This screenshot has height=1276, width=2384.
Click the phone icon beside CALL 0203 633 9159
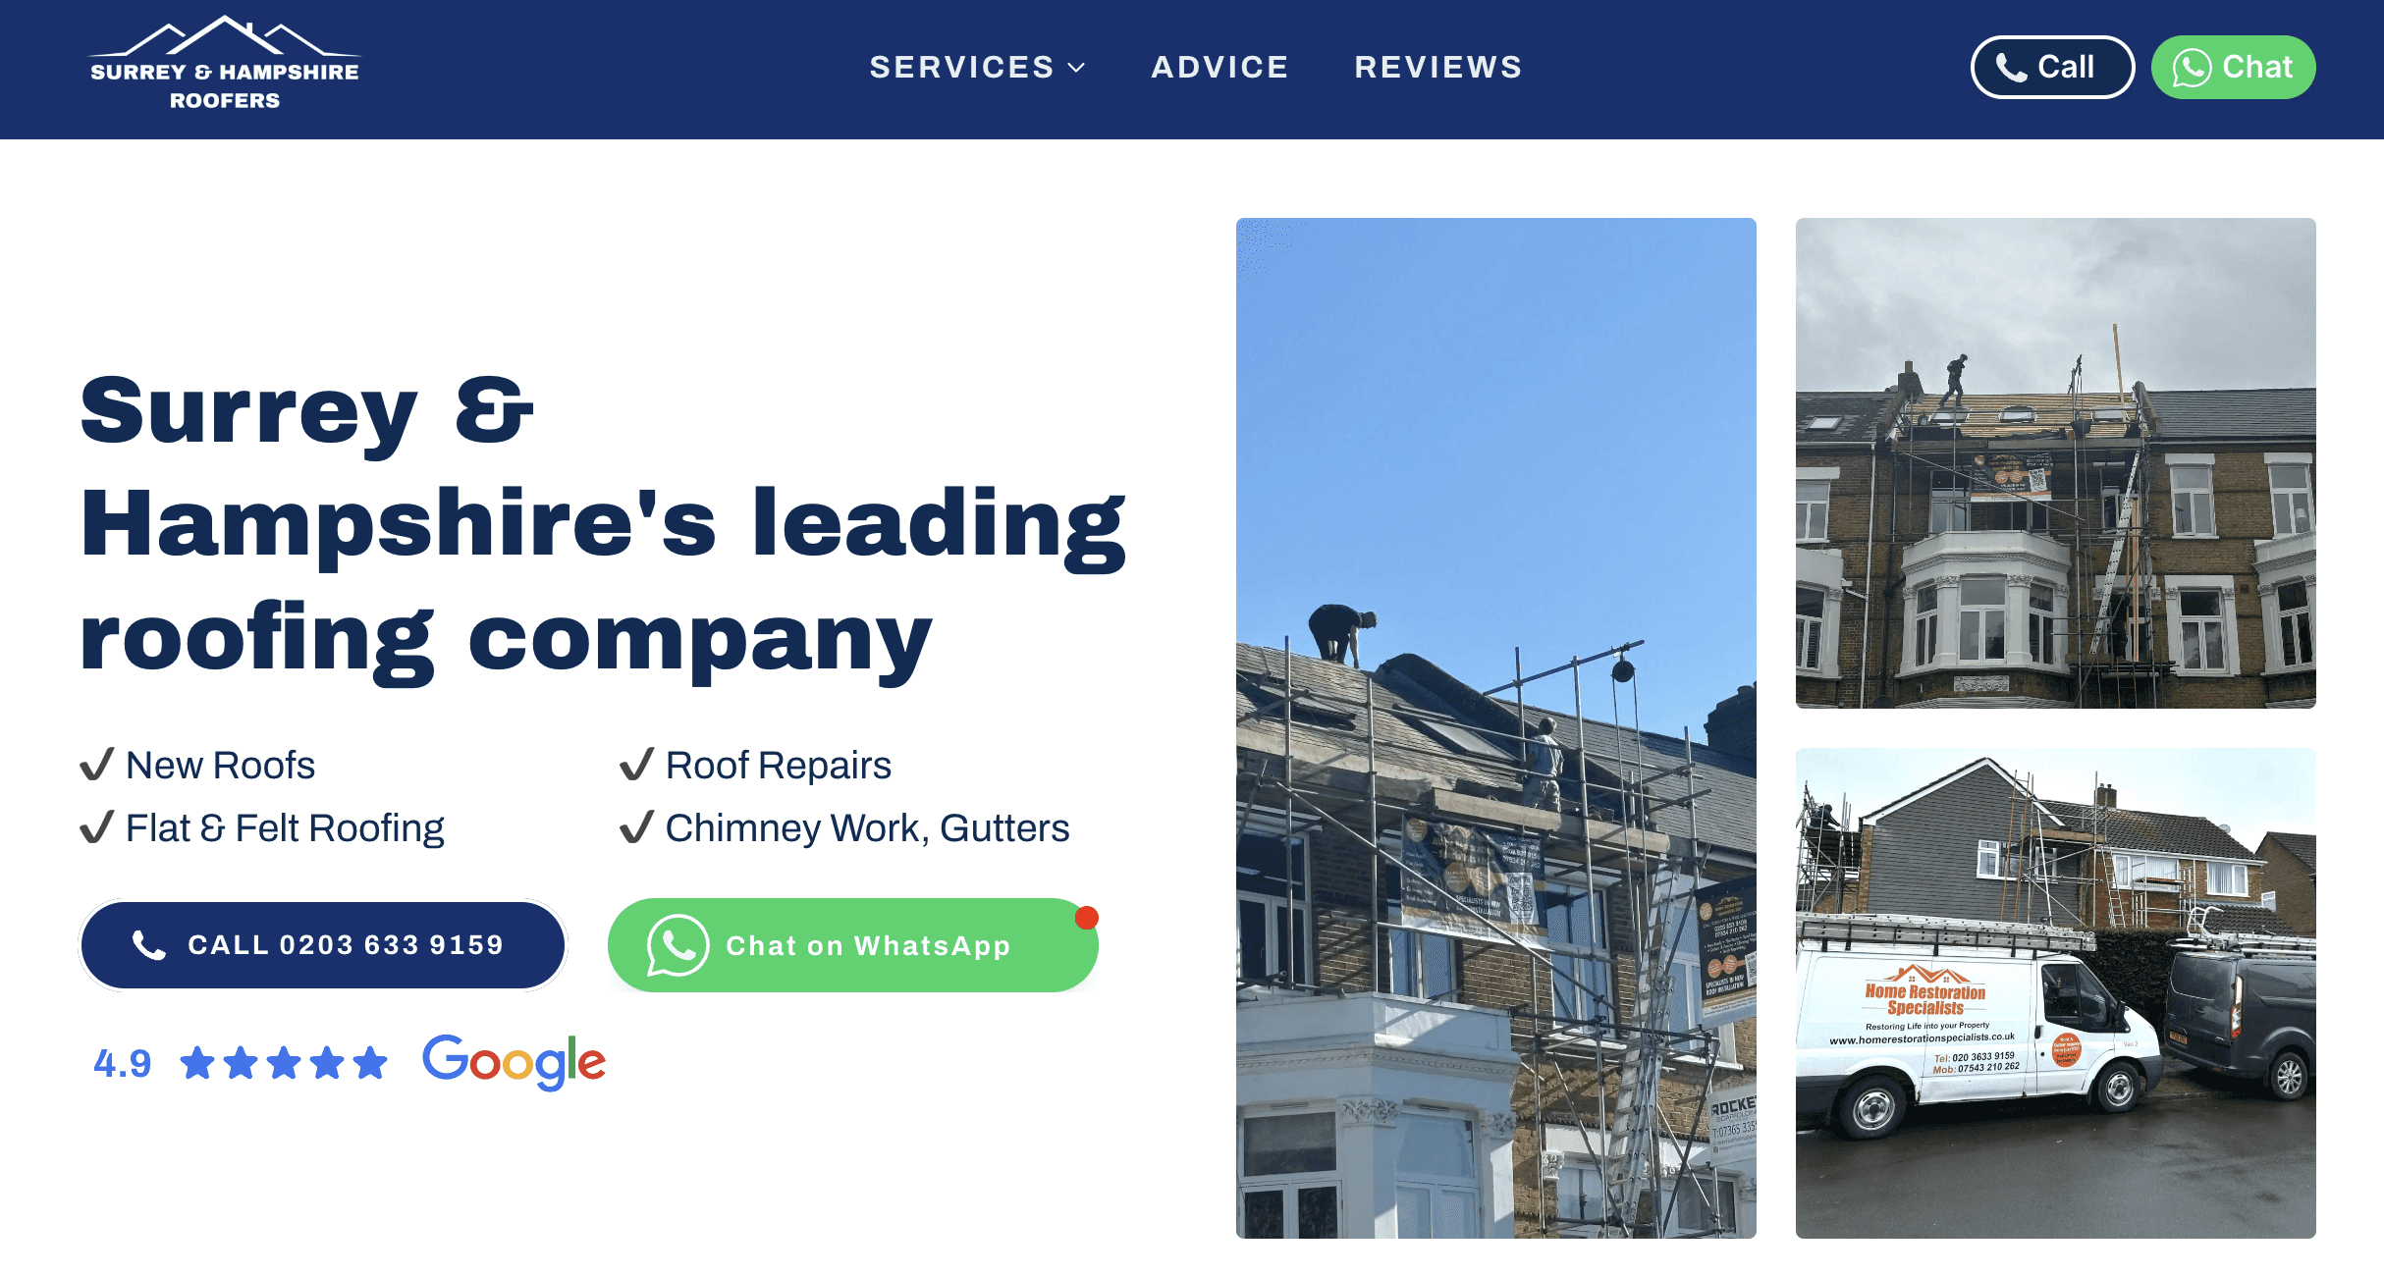[x=148, y=945]
